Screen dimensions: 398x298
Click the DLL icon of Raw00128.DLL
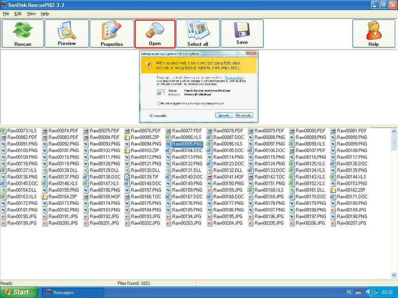(x=45, y=171)
